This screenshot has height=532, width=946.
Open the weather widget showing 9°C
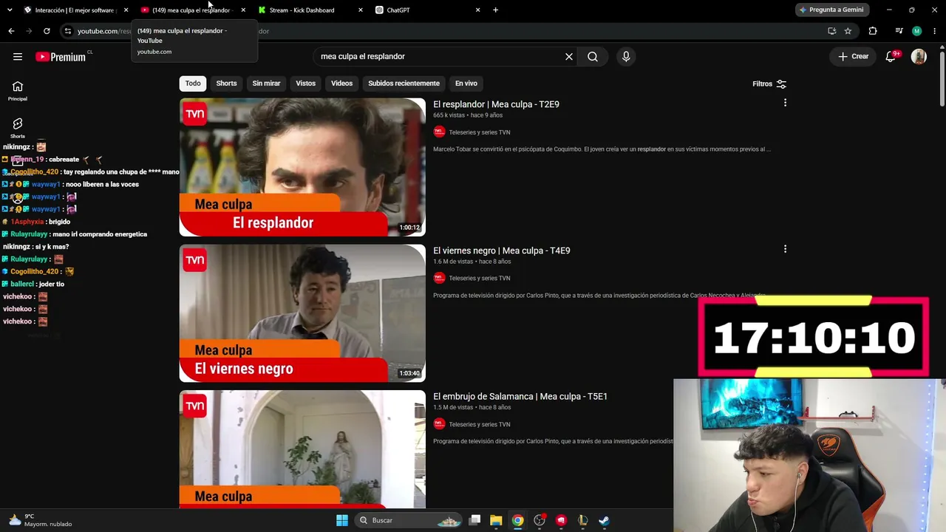pos(41,520)
